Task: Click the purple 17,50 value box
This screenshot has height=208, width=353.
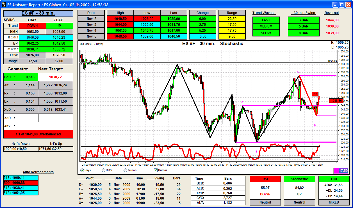Action: coord(341,170)
